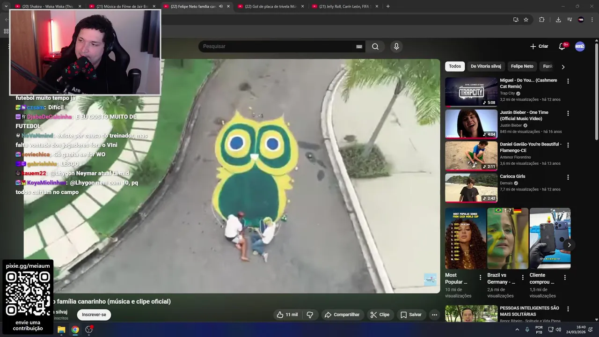The image size is (599, 337).
Task: Click the Criar button
Action: [539, 46]
